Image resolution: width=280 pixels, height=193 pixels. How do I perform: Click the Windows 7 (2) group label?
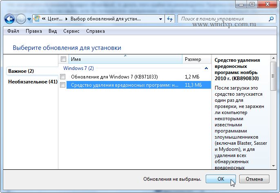click(78, 68)
